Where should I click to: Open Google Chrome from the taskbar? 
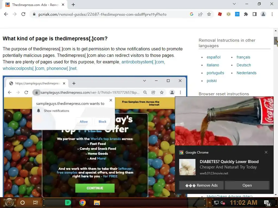point(83,203)
